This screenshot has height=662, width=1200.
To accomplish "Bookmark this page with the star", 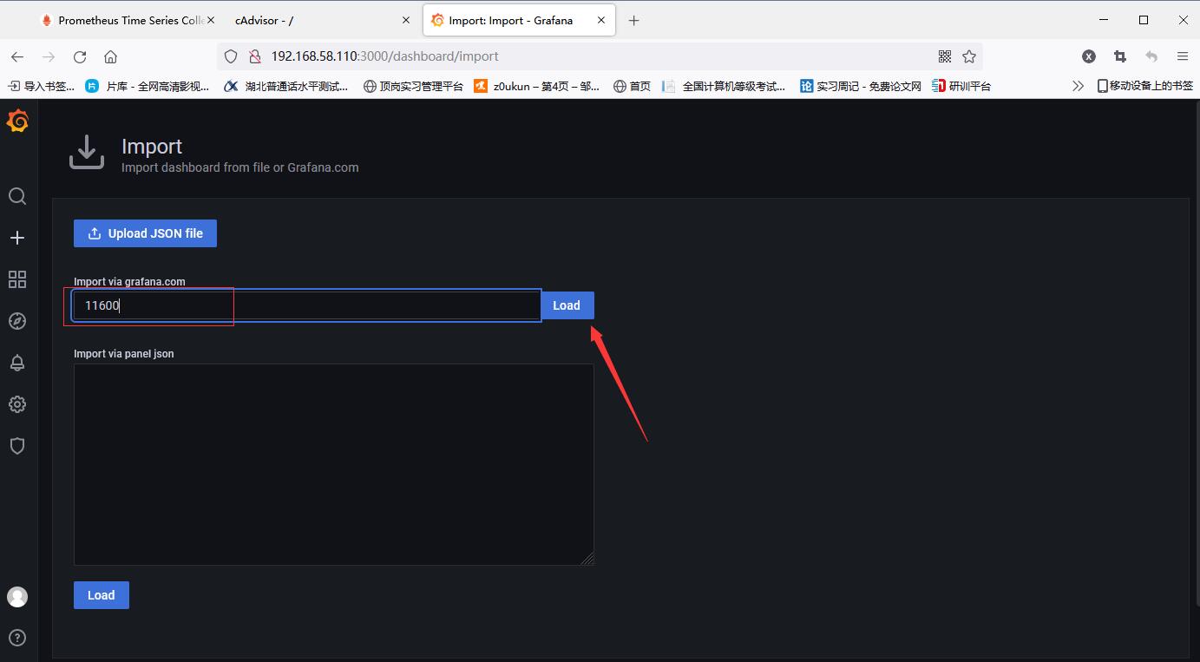I will [969, 56].
